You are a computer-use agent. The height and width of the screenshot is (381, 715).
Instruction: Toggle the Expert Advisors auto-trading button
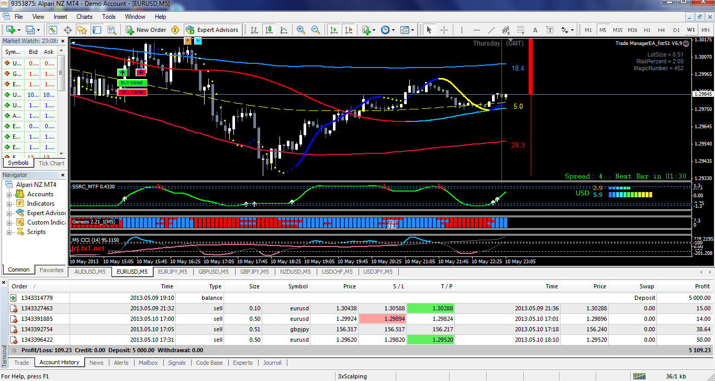click(213, 30)
